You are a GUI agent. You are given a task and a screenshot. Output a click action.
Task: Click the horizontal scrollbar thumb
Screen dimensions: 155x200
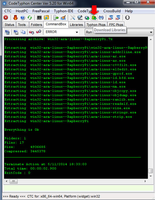[x=13, y=181]
